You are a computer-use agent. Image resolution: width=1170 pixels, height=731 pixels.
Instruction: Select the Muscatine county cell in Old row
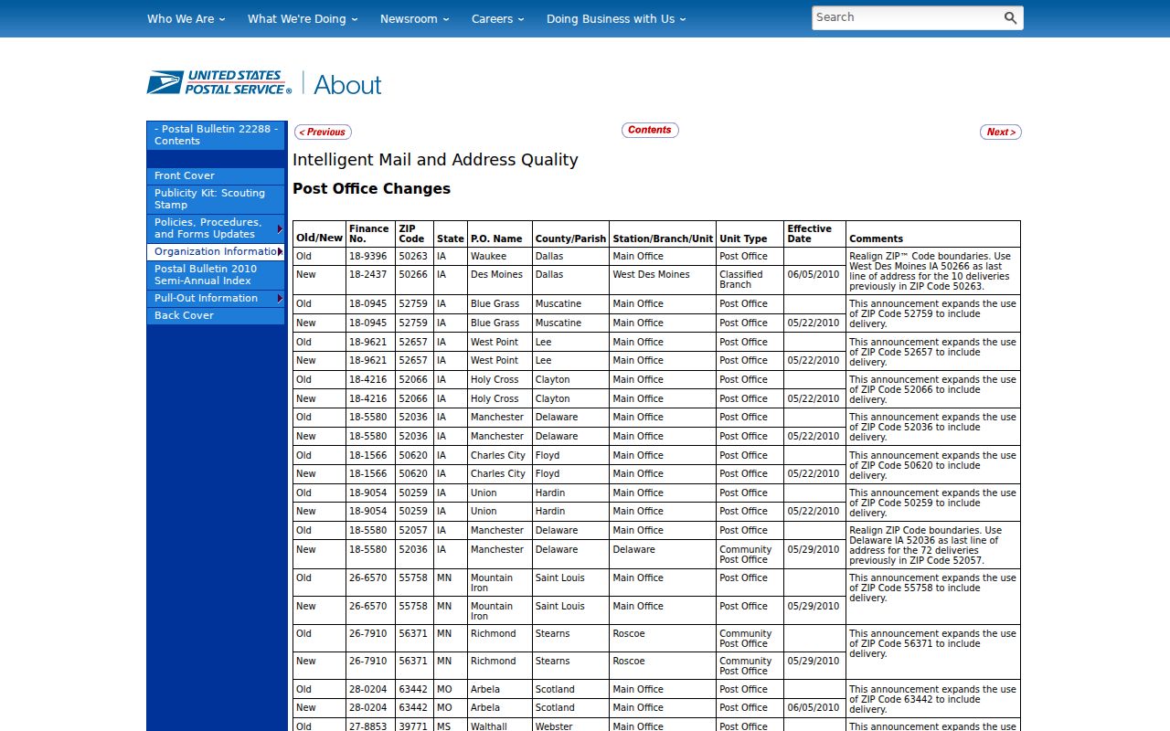pos(570,304)
